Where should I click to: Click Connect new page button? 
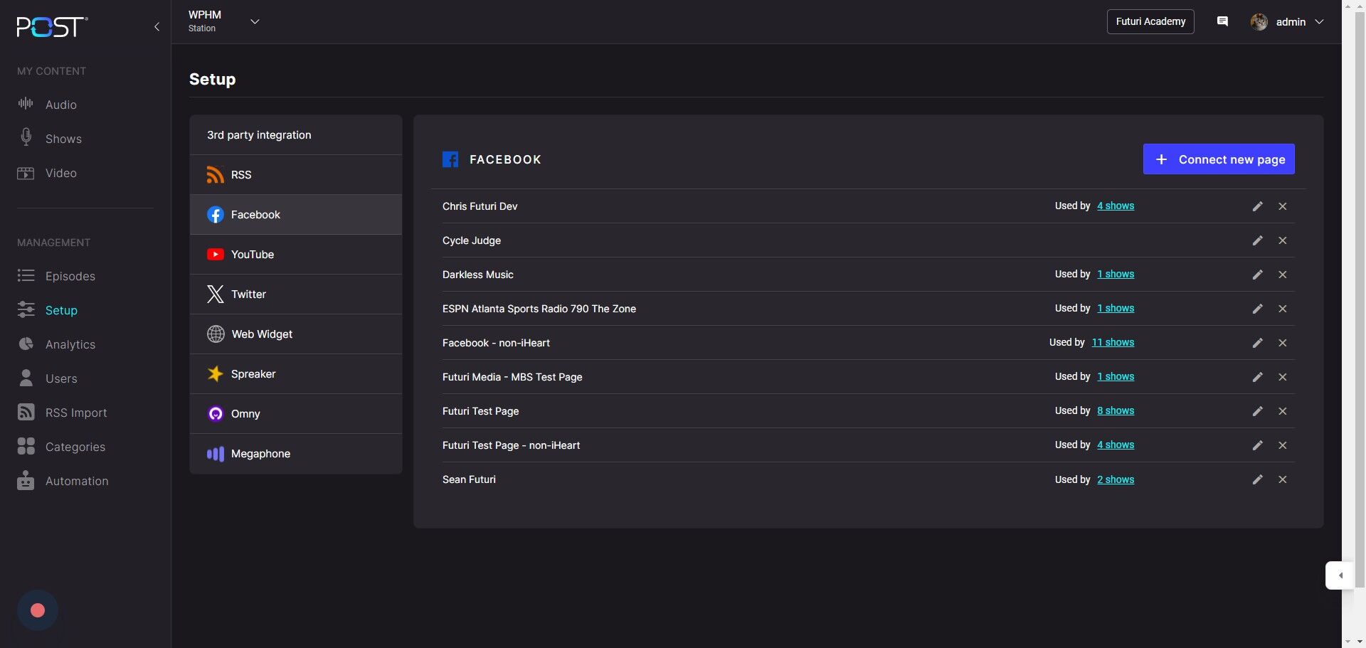[x=1219, y=159]
